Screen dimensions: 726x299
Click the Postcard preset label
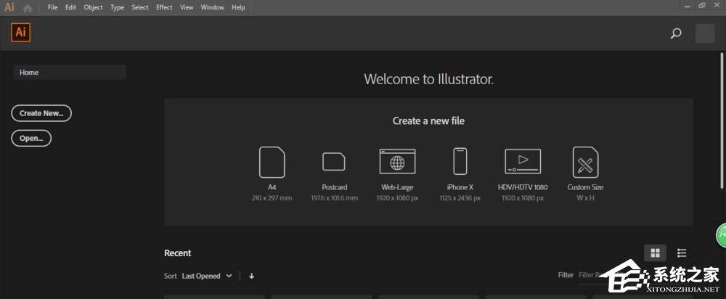tap(334, 187)
